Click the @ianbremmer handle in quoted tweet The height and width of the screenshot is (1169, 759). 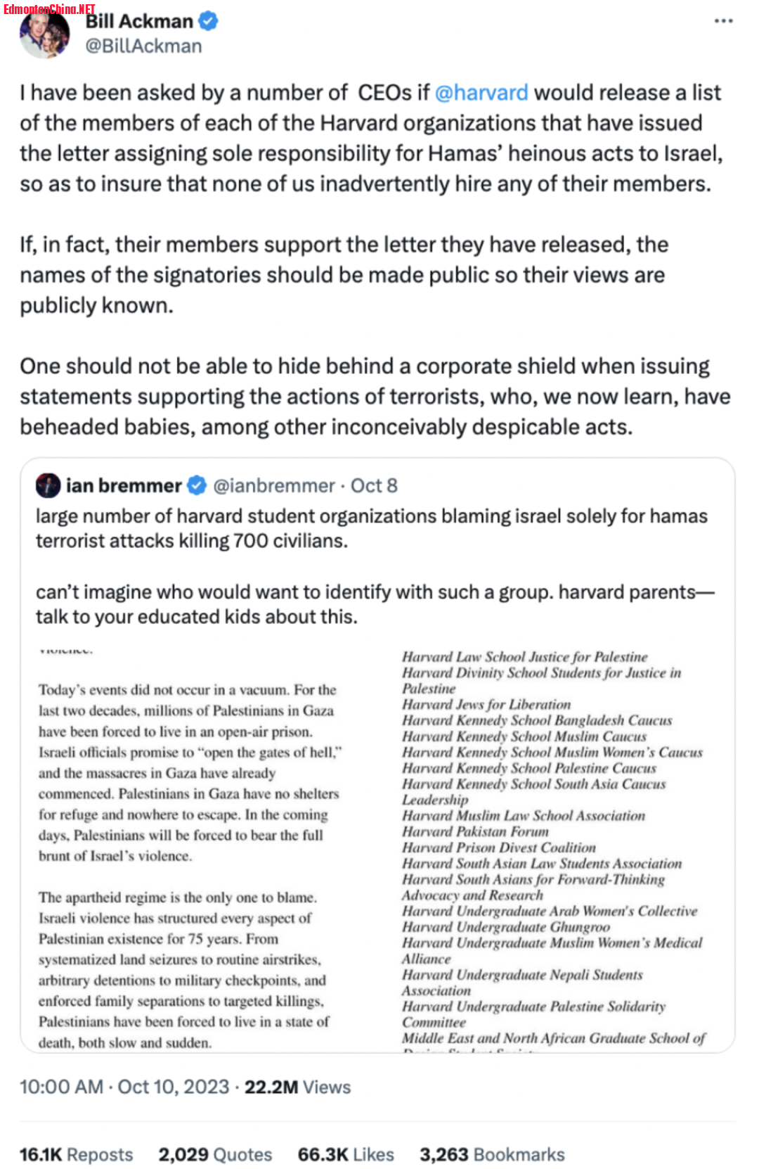pos(273,485)
